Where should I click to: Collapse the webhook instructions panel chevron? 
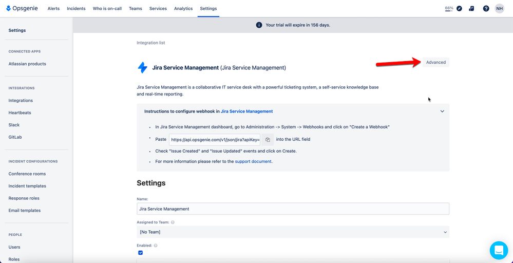coord(442,111)
